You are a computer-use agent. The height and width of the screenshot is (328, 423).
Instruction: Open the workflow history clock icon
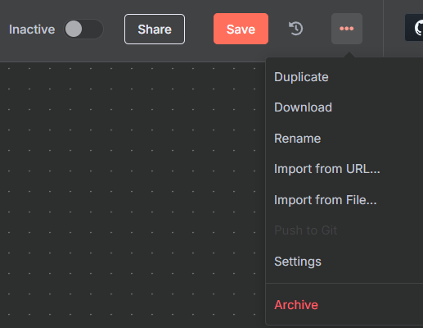coord(296,29)
